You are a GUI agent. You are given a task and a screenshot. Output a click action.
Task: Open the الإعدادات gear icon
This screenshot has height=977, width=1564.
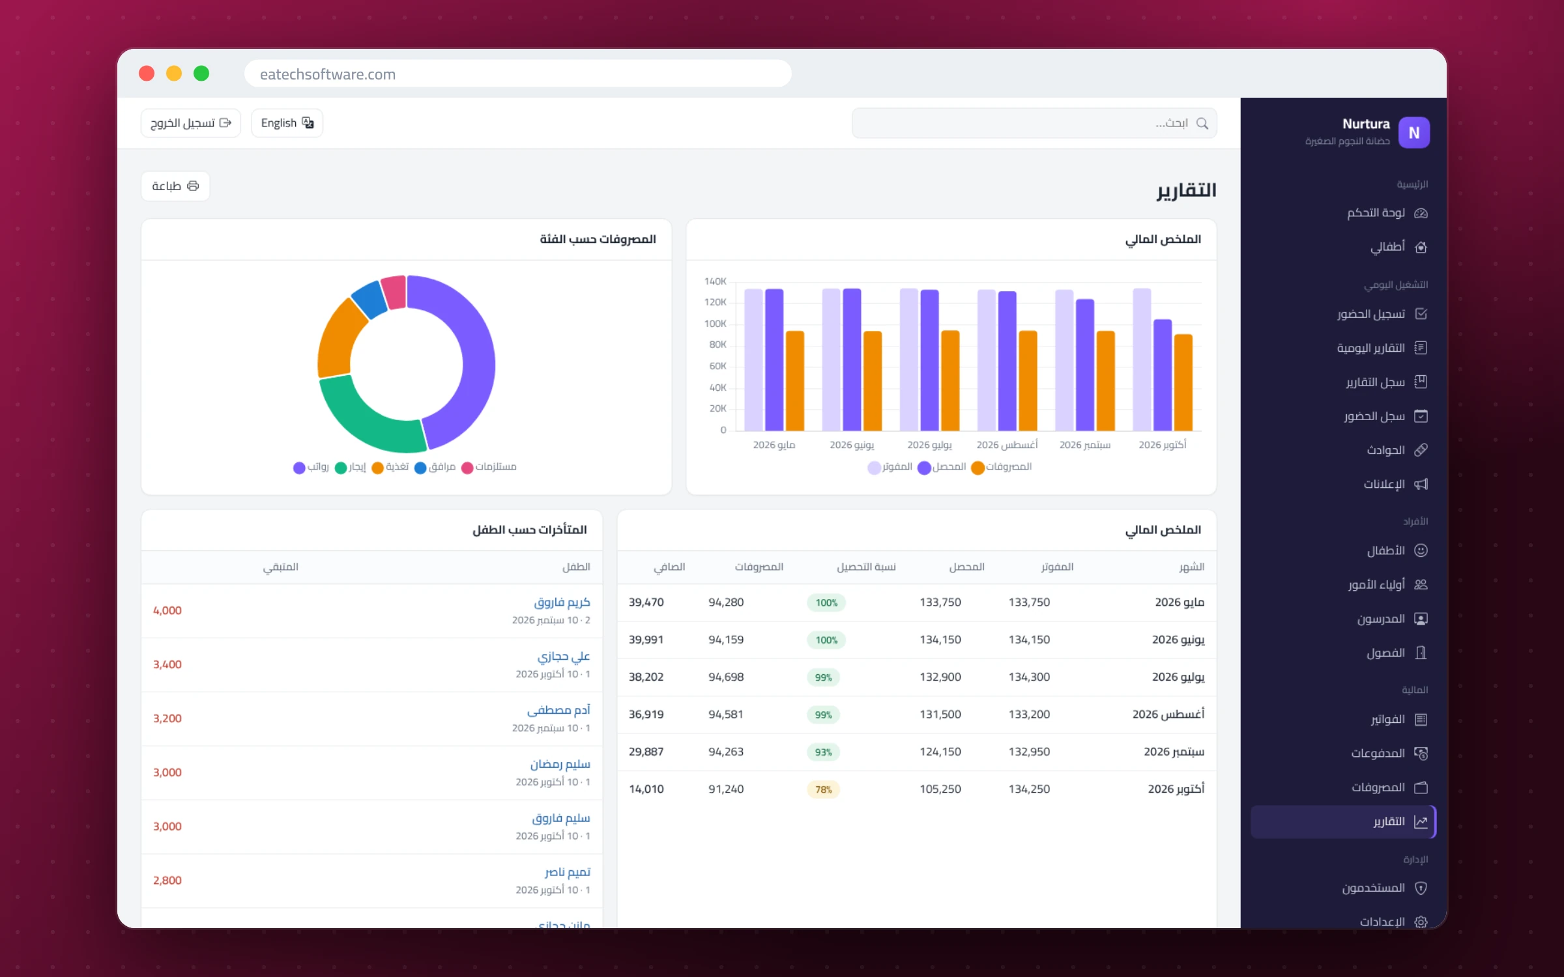coord(1421,922)
